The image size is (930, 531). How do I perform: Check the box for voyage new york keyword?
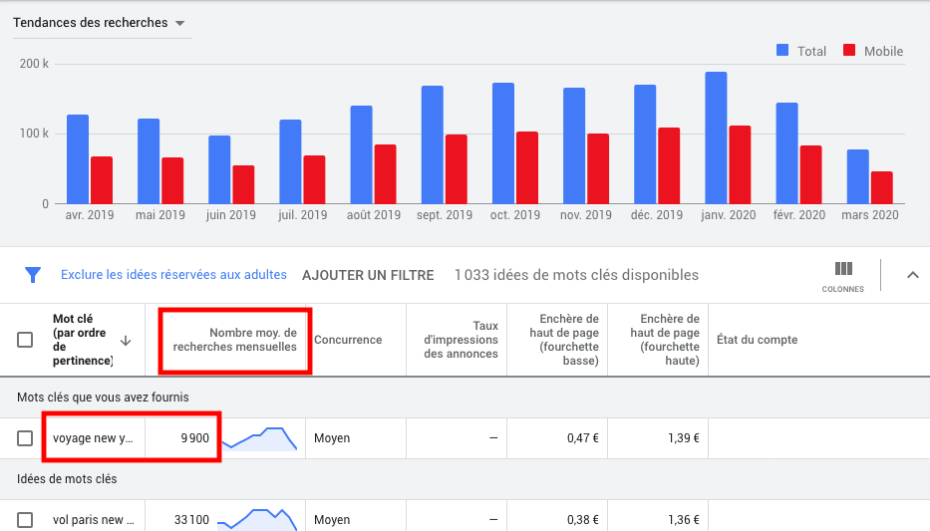[x=26, y=438]
